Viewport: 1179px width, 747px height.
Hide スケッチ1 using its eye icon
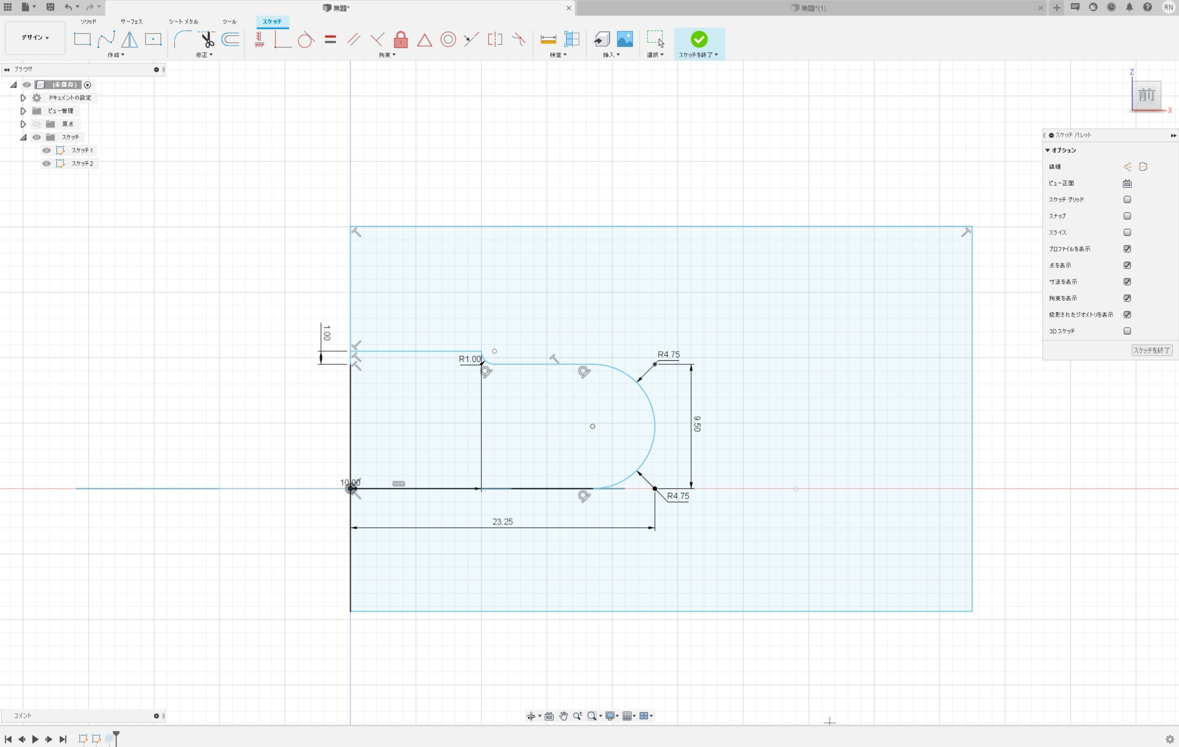click(x=46, y=150)
